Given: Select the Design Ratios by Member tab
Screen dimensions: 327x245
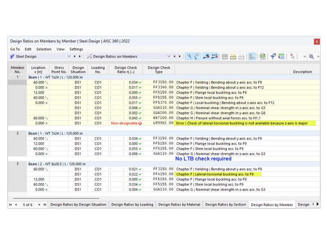Looking at the screenshot, I should pyautogui.click(x=272, y=205).
